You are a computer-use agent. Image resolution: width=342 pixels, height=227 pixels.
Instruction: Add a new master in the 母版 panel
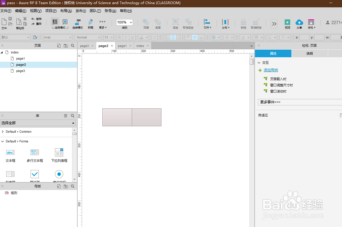coord(59,186)
